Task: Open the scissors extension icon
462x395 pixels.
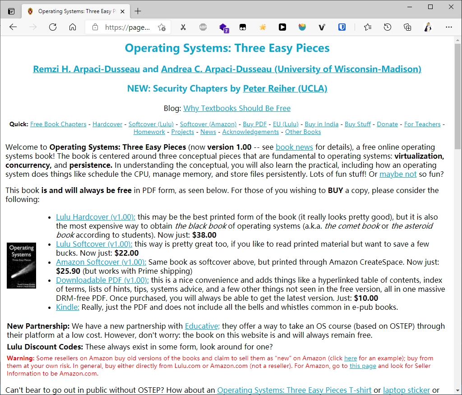Action: click(x=183, y=28)
